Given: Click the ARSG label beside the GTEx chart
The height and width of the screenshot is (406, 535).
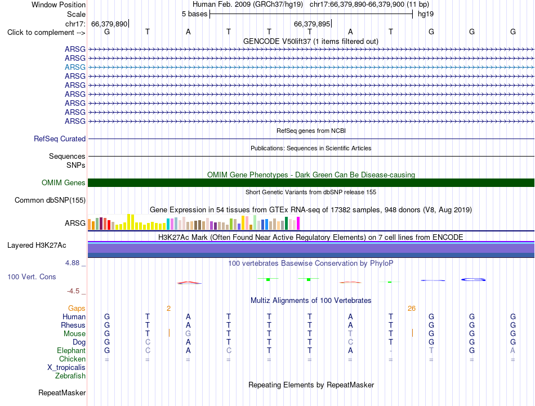Looking at the screenshot, I should click(x=75, y=223).
